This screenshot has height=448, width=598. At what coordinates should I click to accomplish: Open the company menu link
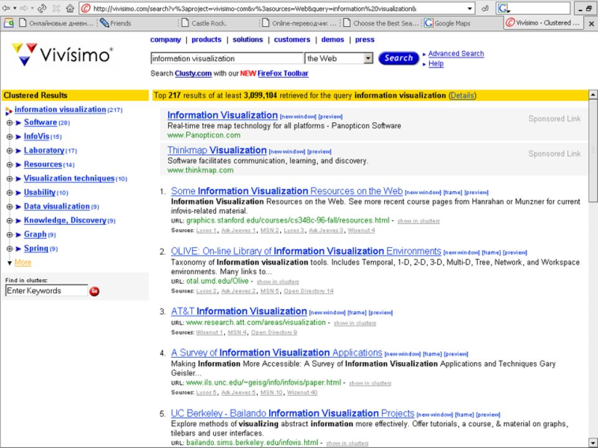pos(166,40)
